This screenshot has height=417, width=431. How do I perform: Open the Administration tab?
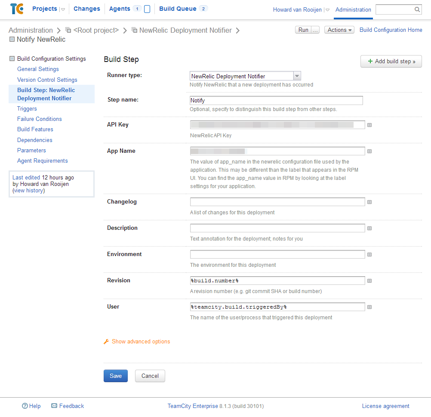coord(353,9)
